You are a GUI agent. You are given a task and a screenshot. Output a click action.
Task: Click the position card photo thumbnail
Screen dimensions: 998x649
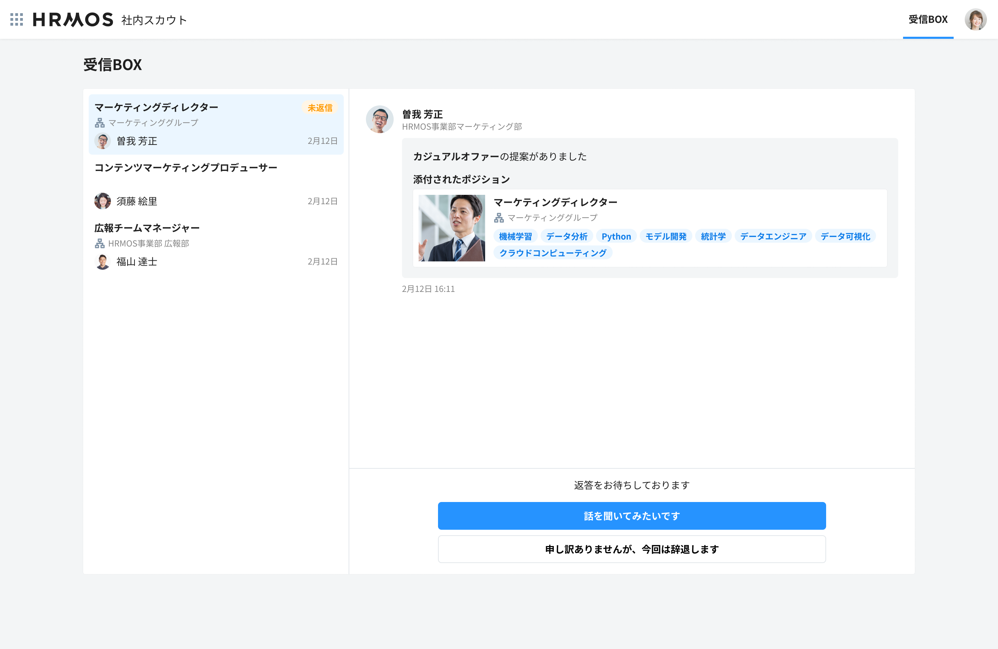(452, 228)
